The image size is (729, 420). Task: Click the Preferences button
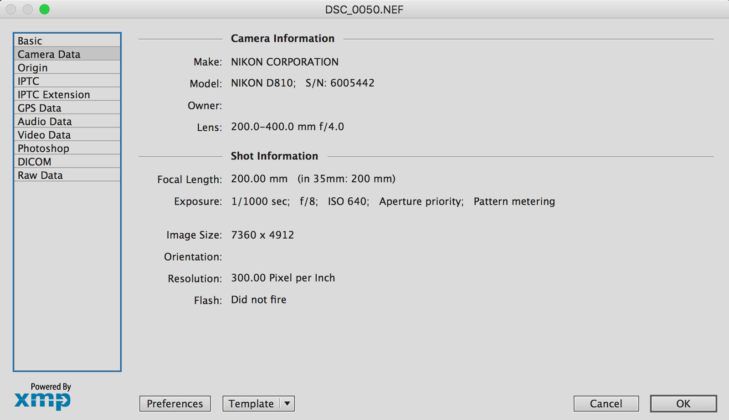(175, 404)
